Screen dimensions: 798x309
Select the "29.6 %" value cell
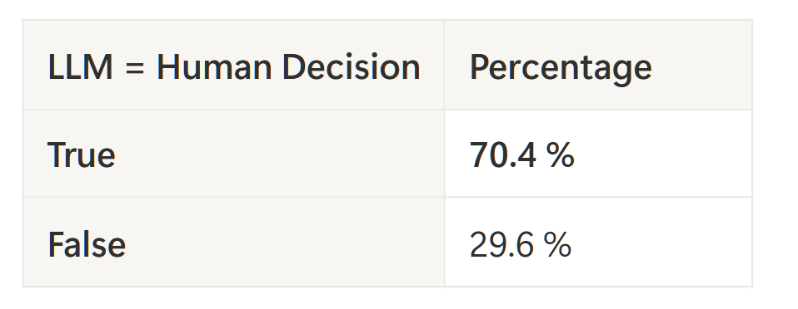point(598,242)
